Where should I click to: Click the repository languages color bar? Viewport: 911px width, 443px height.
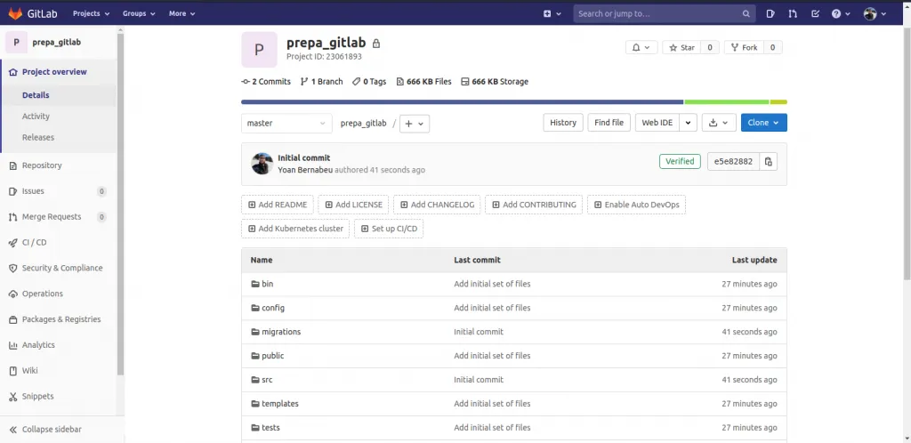(x=513, y=102)
